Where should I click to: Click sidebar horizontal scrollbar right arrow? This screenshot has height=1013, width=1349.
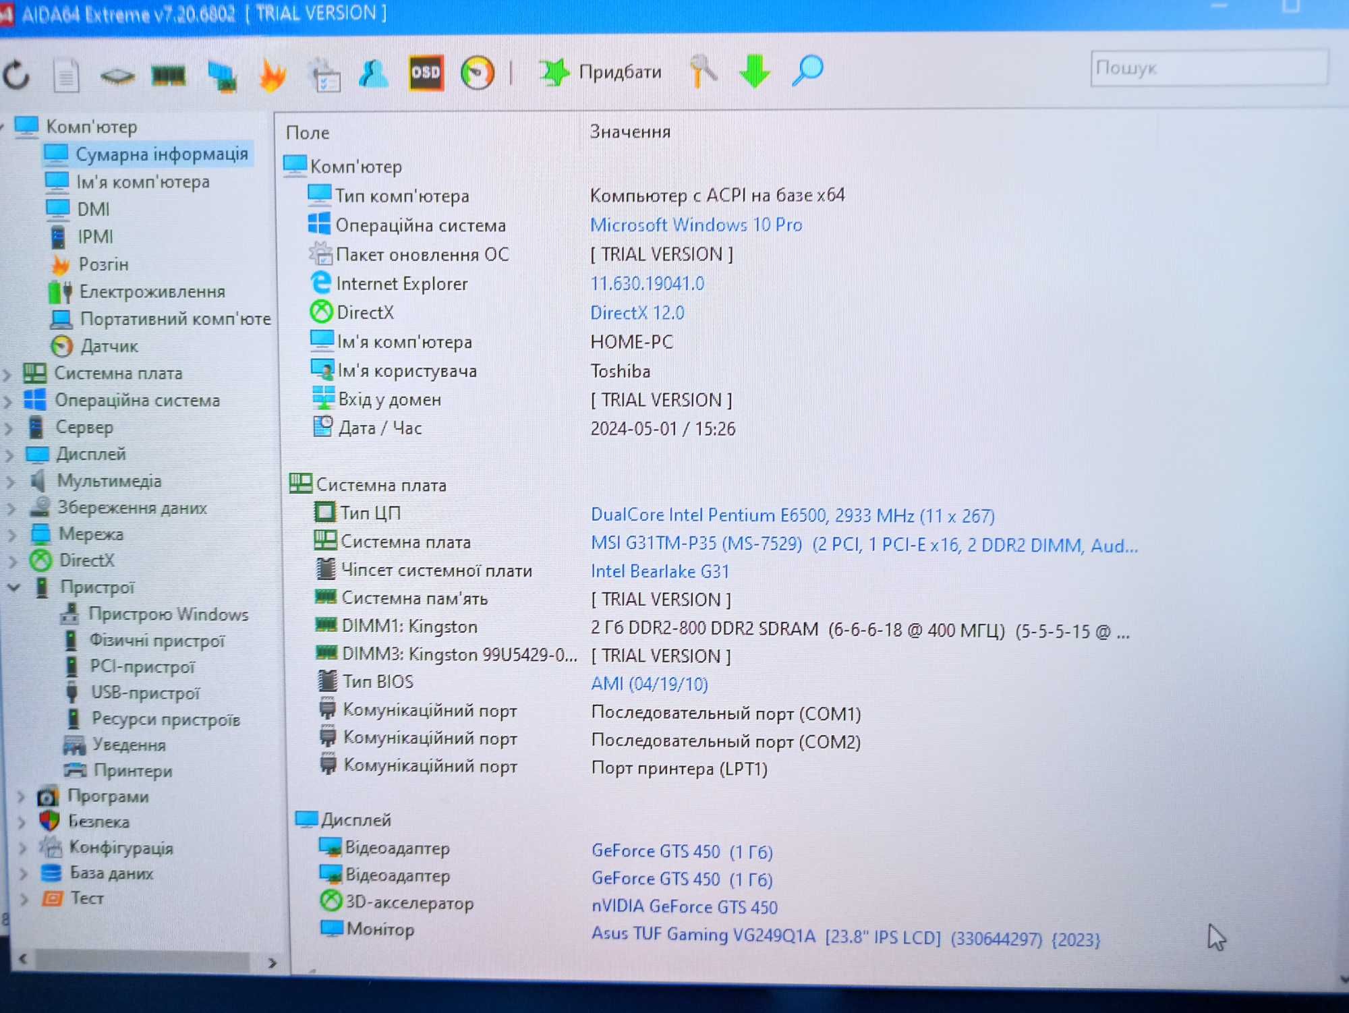(272, 963)
